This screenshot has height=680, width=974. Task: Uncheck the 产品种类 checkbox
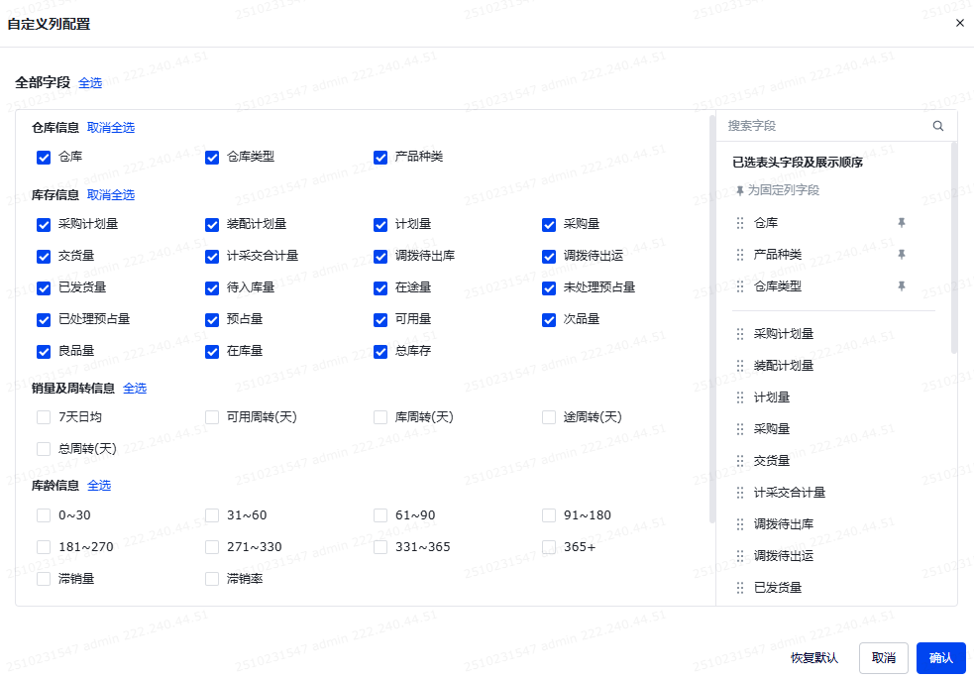point(380,158)
